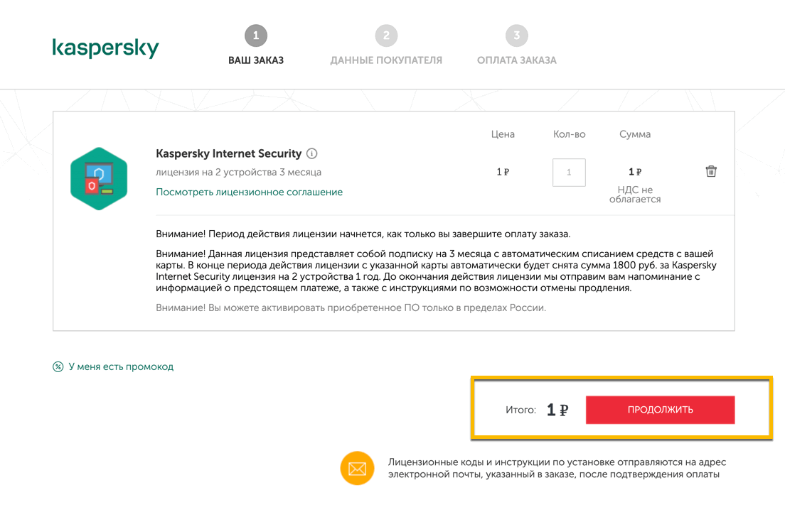Viewport: 785px width, 517px height.
Task: Go to ОПЛАТА ЗАКАЗА step
Action: pyautogui.click(x=517, y=60)
